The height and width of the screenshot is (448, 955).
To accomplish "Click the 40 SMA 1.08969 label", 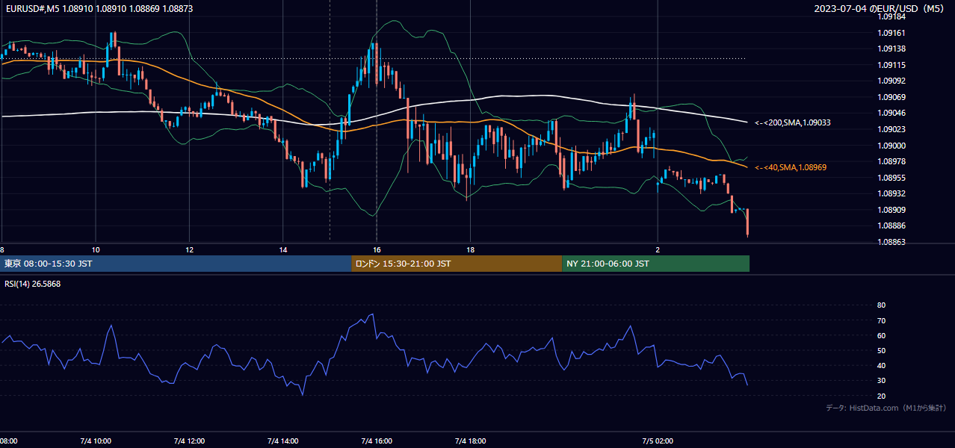I will click(791, 168).
